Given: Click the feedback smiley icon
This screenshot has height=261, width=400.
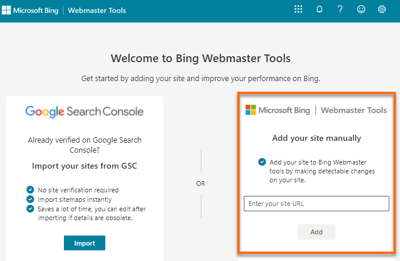Looking at the screenshot, I should [x=361, y=9].
